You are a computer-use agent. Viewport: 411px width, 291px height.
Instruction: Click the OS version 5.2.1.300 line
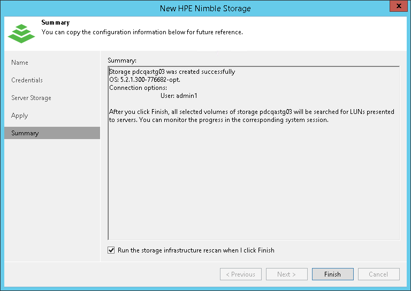point(144,80)
